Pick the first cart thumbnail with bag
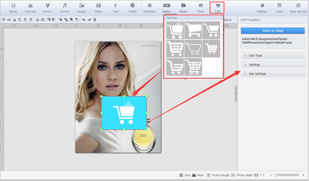The height and width of the screenshot is (181, 309). point(174,30)
